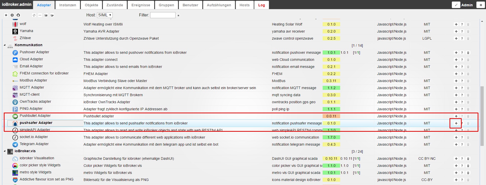Clear the filter with the x icon
Viewport: 486px width, 185px height.
click(178, 15)
